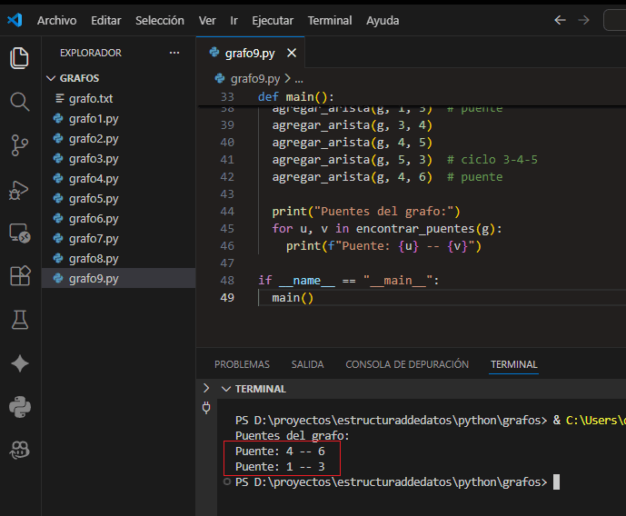The width and height of the screenshot is (626, 516).
Task: Click the main() call on line 49
Action: [x=292, y=298]
